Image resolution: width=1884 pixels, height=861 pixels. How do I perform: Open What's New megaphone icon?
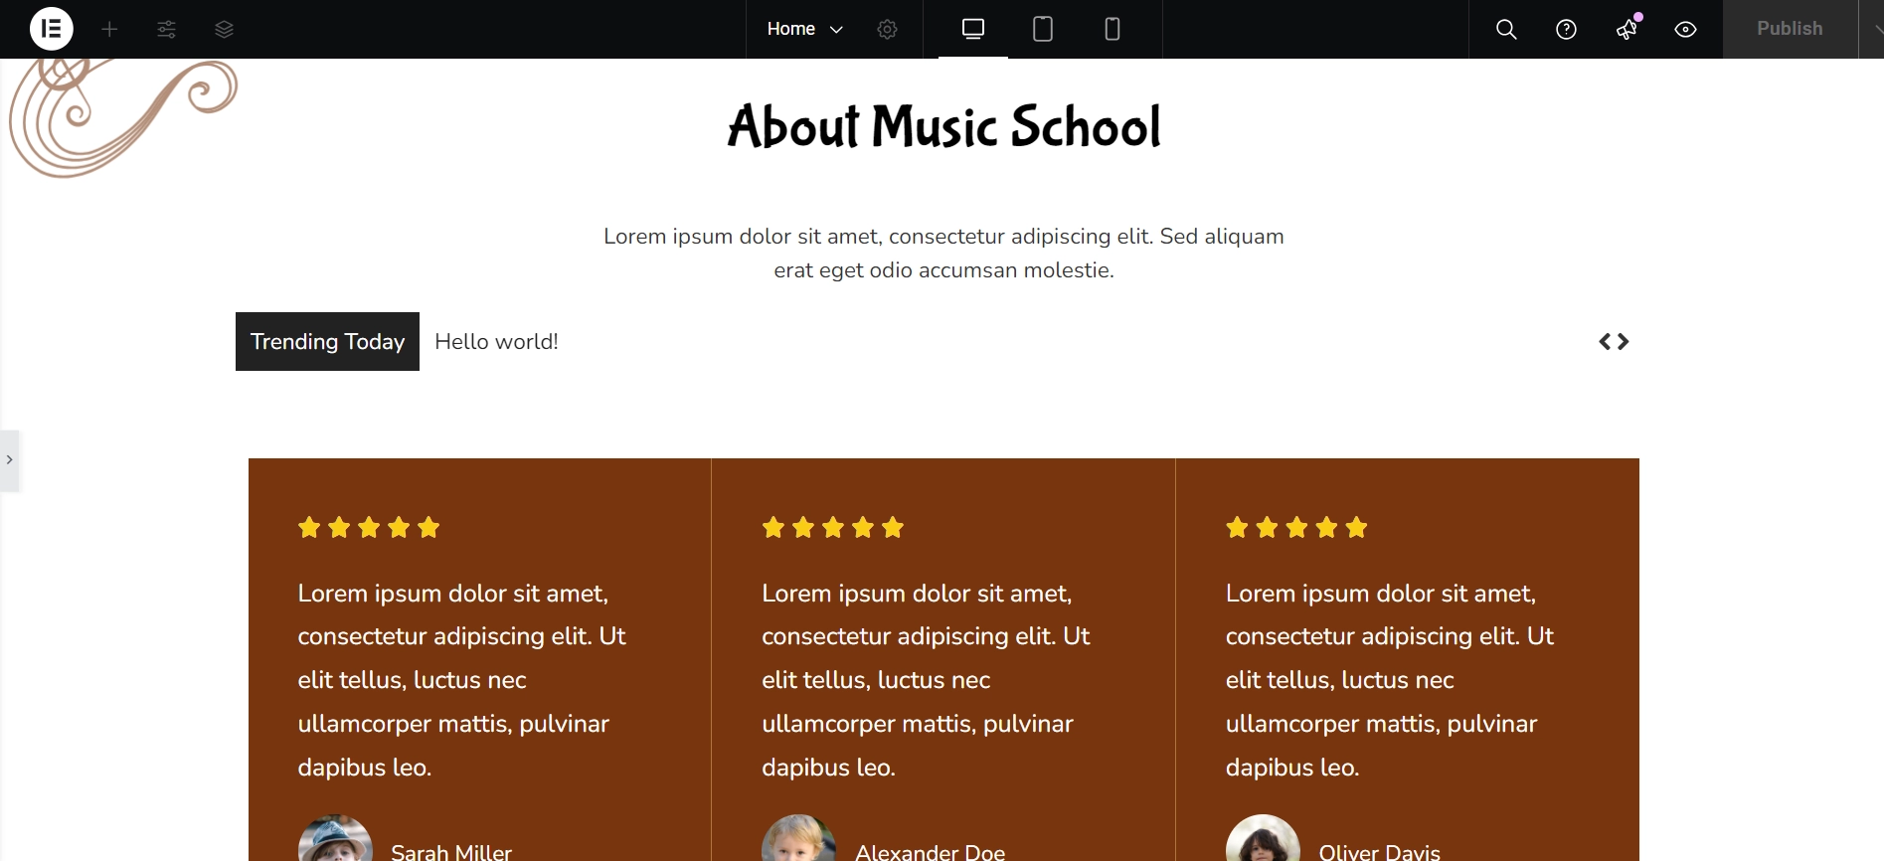[1627, 29]
